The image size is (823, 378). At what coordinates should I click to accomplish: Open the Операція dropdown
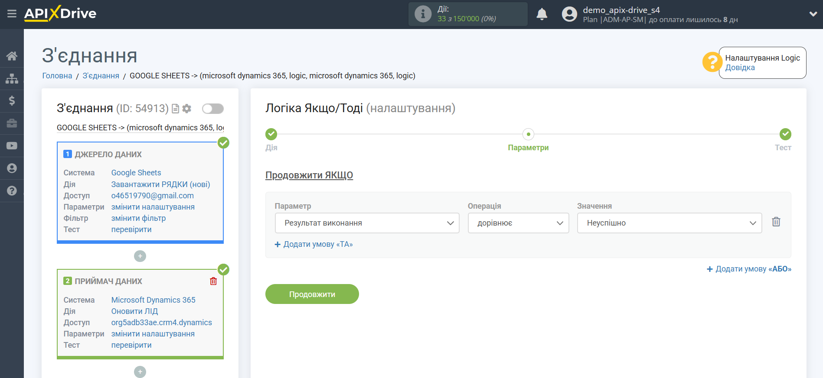518,223
